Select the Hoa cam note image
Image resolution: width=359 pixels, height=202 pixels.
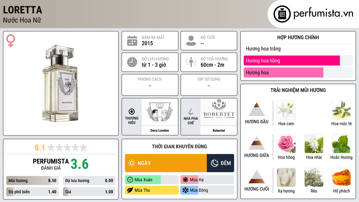click(x=286, y=110)
